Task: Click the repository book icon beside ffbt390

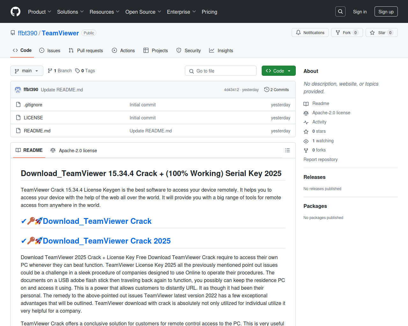Action: pyautogui.click(x=13, y=33)
